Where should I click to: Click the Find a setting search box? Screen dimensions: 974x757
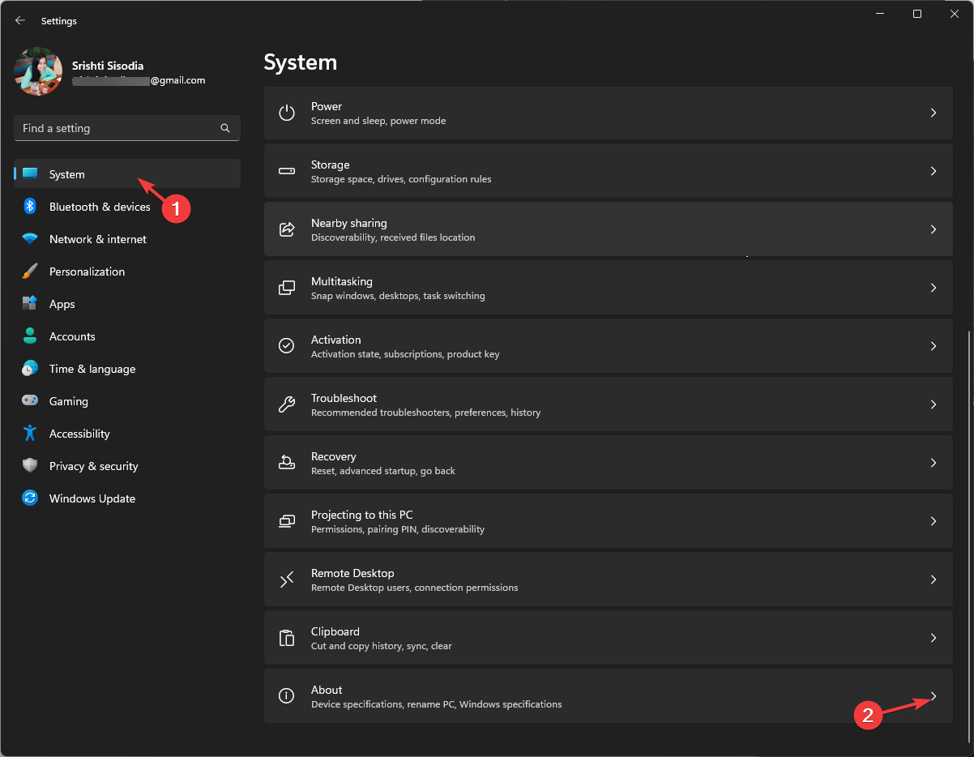coord(117,128)
